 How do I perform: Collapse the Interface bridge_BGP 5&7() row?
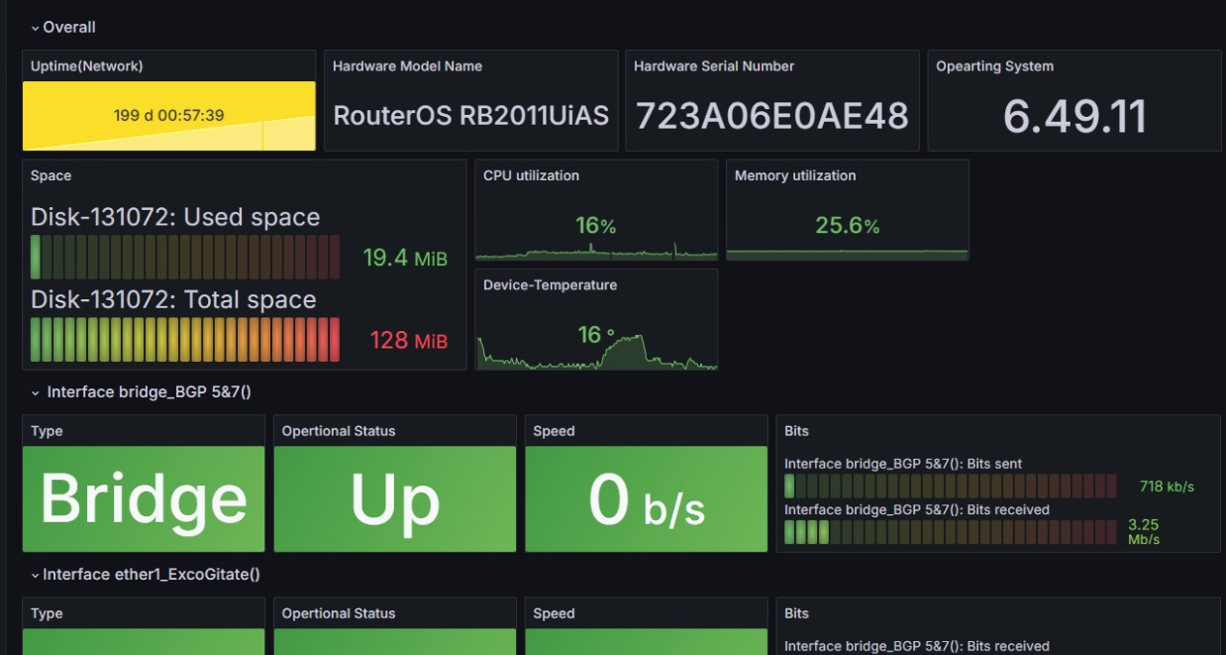click(35, 392)
